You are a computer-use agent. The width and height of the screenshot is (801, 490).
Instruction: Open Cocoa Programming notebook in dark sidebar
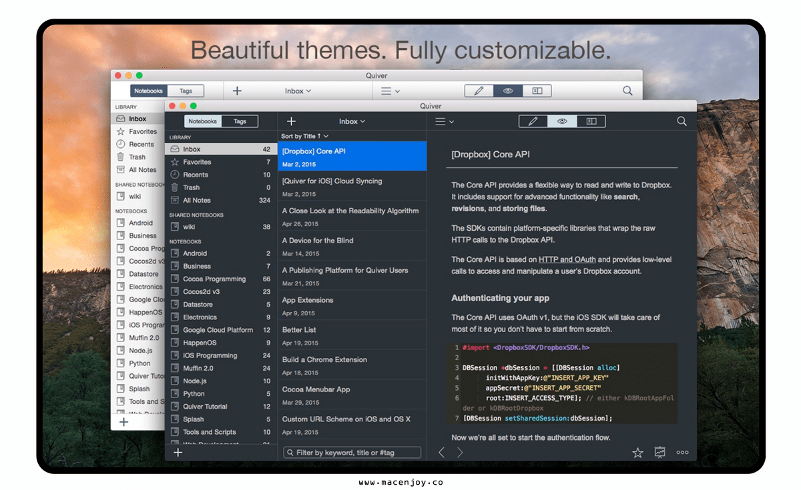pyautogui.click(x=221, y=279)
